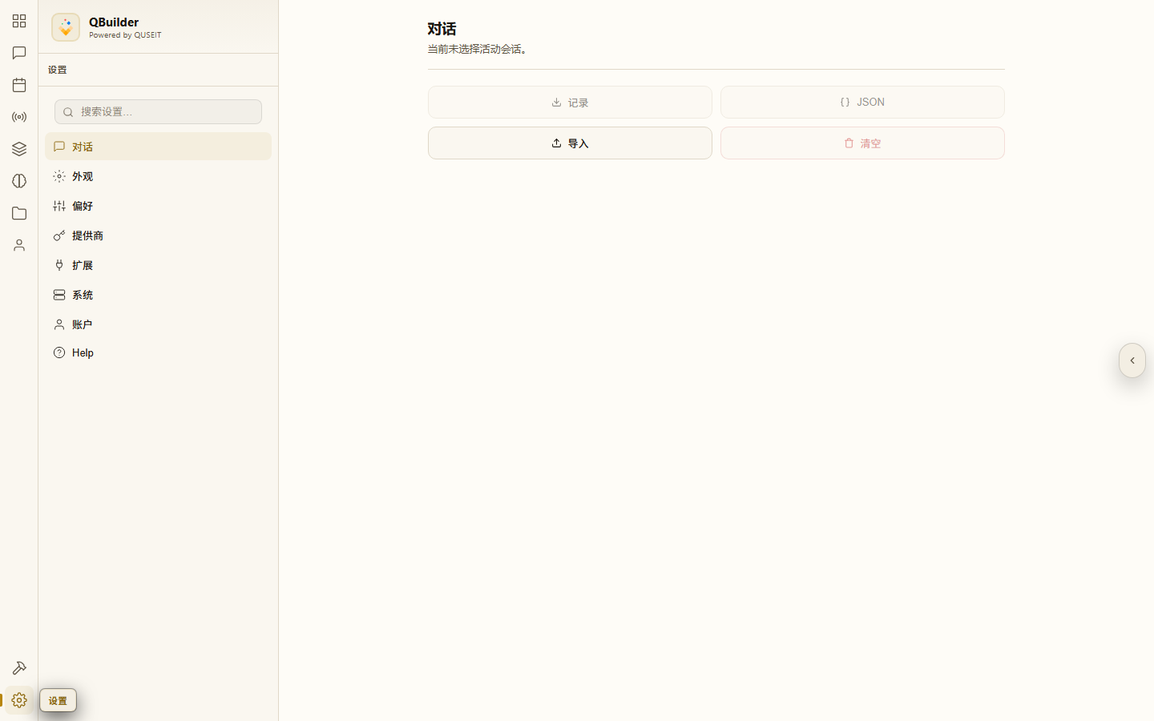Viewport: 1154px width, 721px height.
Task: Click the Powered by QUSEIT text
Action: click(125, 35)
